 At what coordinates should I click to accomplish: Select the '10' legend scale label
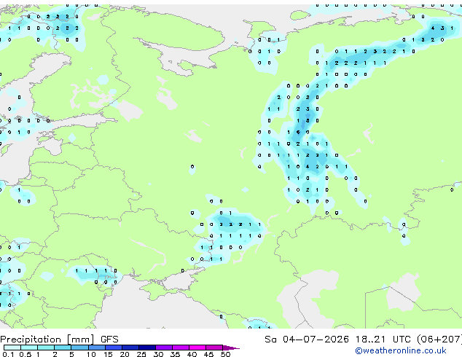click(x=91, y=354)
